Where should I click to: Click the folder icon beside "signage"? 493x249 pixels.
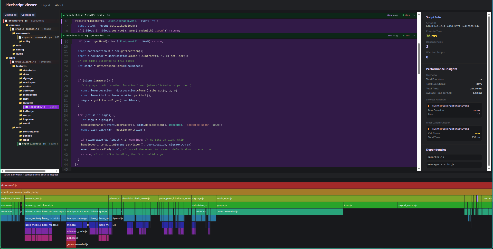21,78
